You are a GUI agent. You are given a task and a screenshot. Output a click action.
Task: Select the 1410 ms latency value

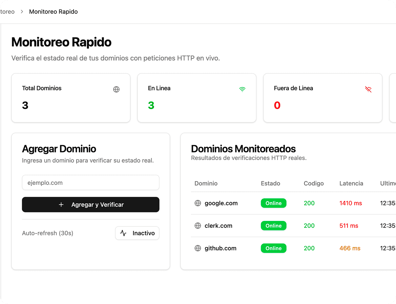350,203
